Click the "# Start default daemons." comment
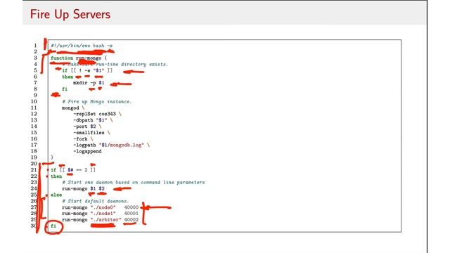The image size is (450, 253). [96, 201]
